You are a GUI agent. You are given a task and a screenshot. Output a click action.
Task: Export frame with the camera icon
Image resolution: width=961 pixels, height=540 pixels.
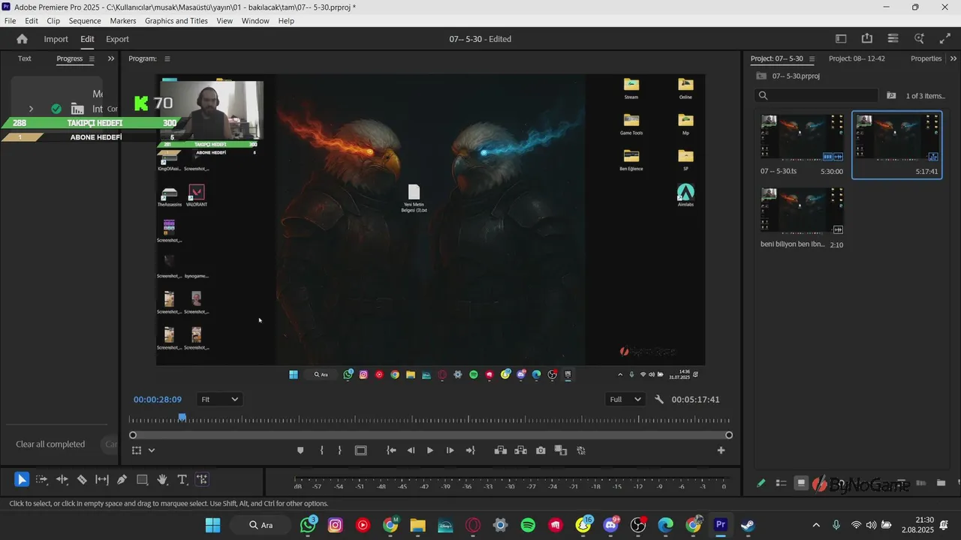coord(541,451)
